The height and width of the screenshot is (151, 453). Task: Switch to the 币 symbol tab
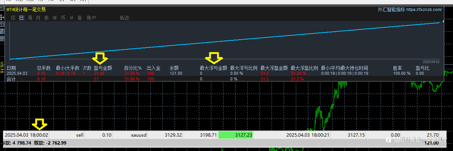pos(63,18)
